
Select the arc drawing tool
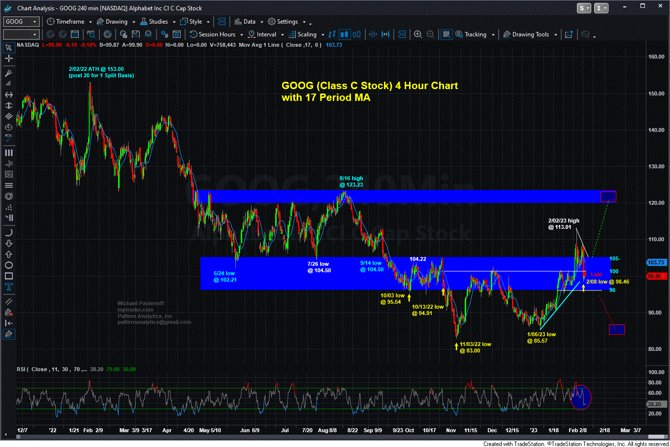coord(8,232)
